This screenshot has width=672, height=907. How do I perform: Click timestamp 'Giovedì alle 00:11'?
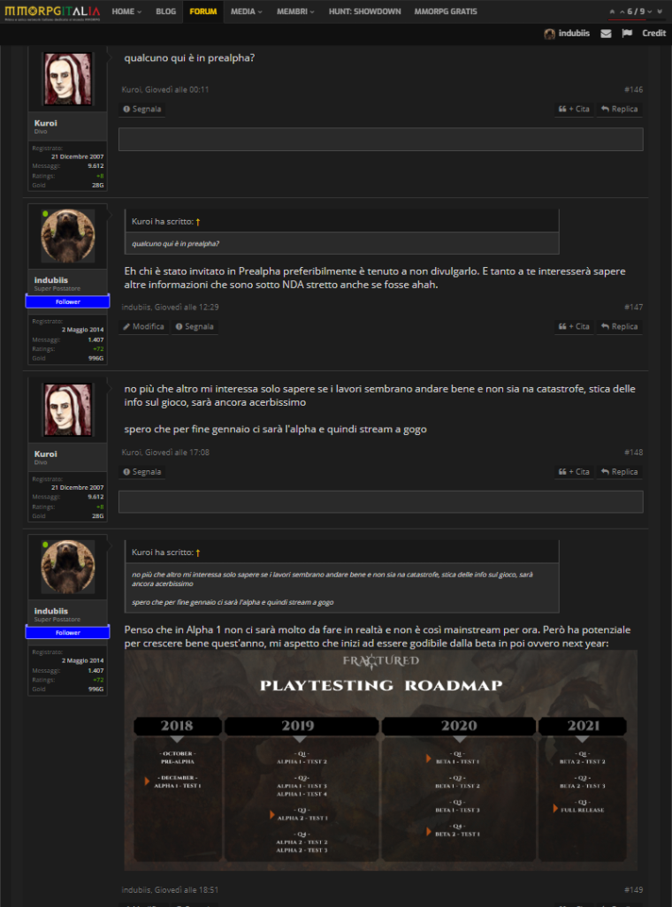[x=177, y=89]
